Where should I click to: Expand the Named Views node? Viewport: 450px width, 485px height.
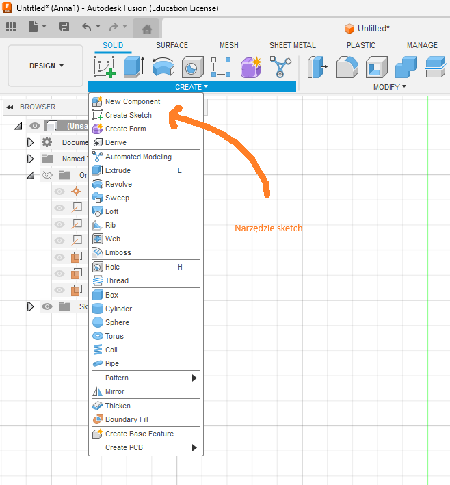coord(30,159)
